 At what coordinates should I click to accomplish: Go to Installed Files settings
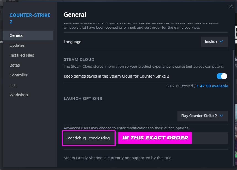pos(22,55)
